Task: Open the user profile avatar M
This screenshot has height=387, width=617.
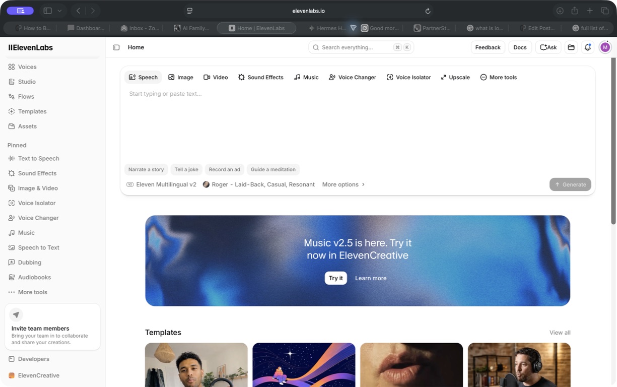Action: pos(605,47)
